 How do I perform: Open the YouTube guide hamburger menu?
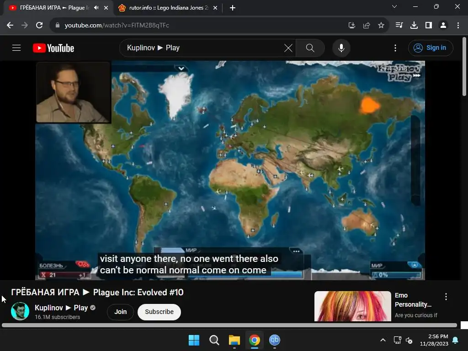16,48
